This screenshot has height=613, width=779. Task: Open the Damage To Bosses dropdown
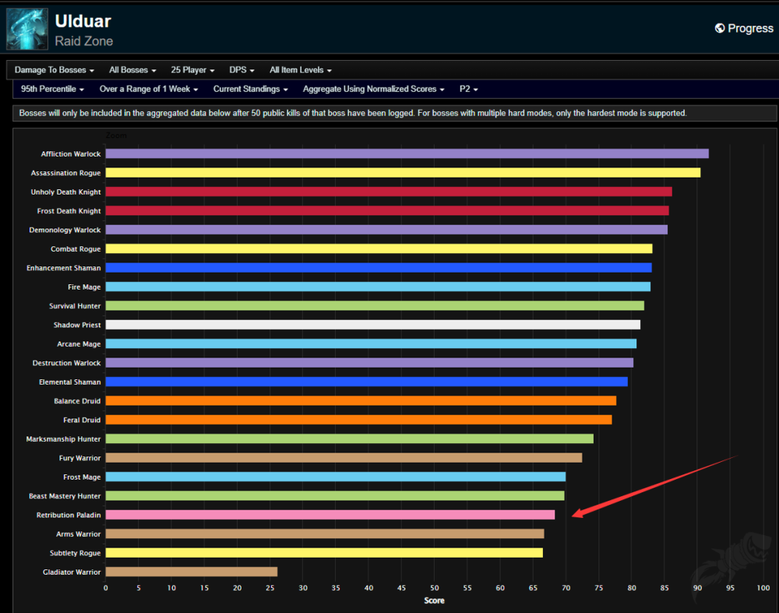(54, 70)
